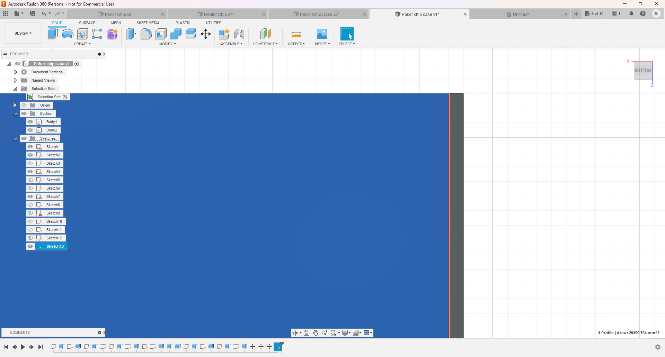This screenshot has width=665, height=357.
Task: Toggle visibility of the Bodies folder
Action: [24, 113]
